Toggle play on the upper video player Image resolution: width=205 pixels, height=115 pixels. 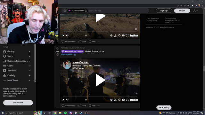63,35
